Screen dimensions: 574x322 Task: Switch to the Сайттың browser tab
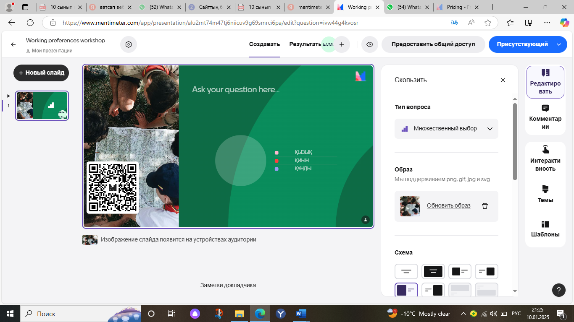[211, 7]
